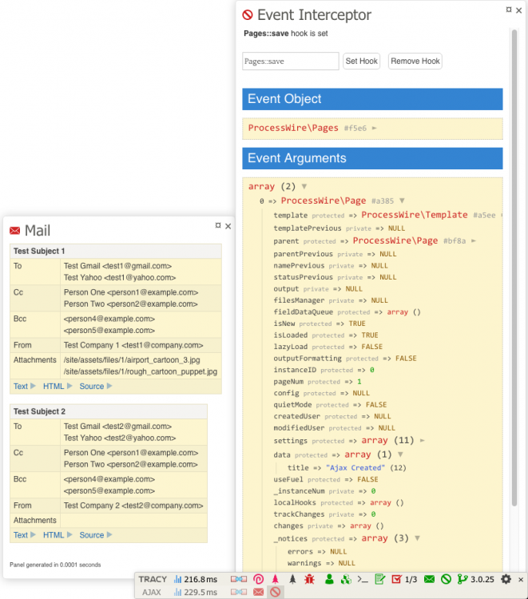Image resolution: width=528 pixels, height=599 pixels.
Task: Expand HTML view of Test Subject 1
Action: 58,387
